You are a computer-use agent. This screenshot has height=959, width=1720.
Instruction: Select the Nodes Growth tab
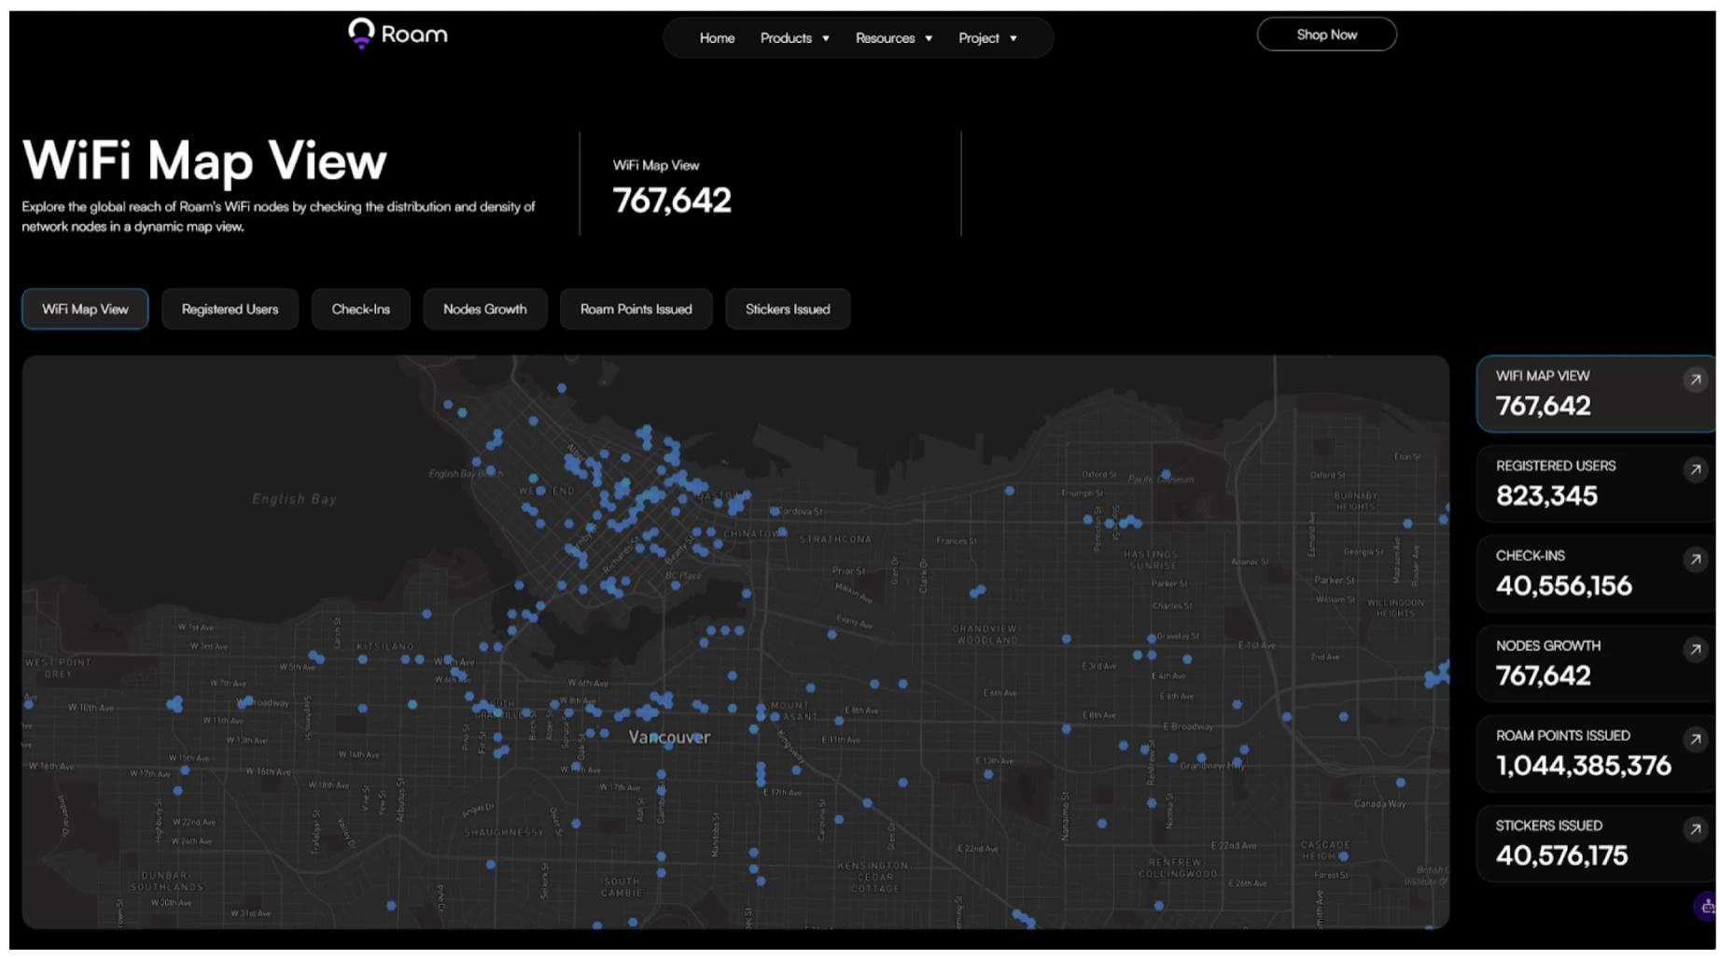(484, 309)
